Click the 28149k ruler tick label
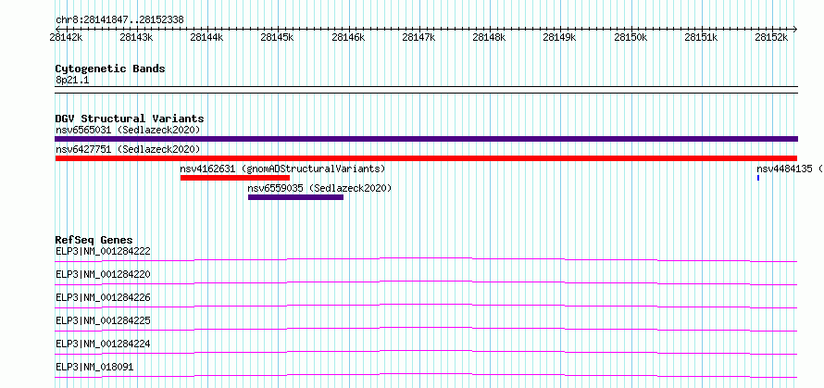 tap(559, 37)
